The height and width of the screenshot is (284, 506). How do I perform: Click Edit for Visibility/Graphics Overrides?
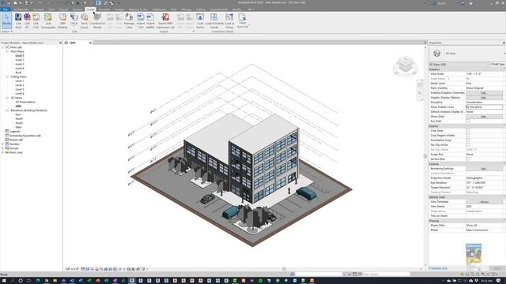click(x=484, y=93)
